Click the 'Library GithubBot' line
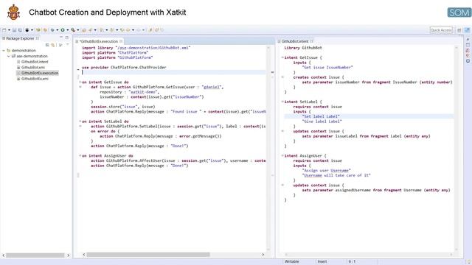This screenshot has height=265, width=472. click(303, 48)
